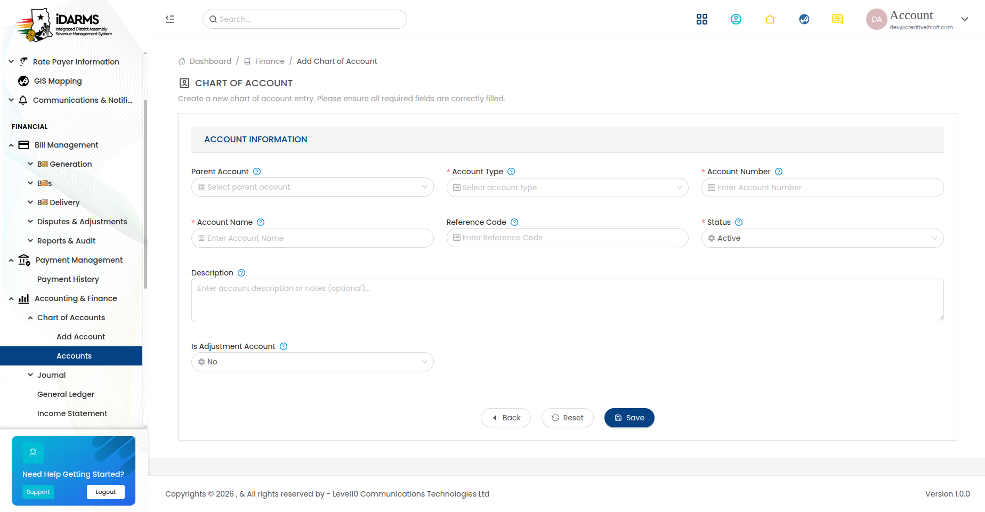Image resolution: width=985 pixels, height=512 pixels.
Task: Click the Is Adjustment Account help icon
Action: tap(284, 346)
